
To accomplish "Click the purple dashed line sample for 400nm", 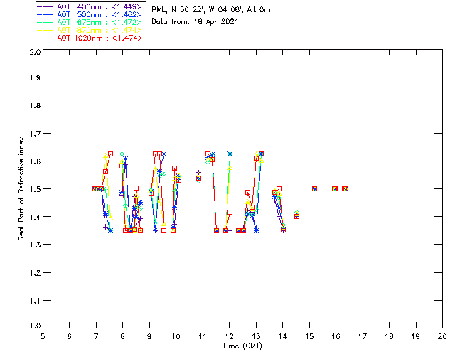I will 45,6.
